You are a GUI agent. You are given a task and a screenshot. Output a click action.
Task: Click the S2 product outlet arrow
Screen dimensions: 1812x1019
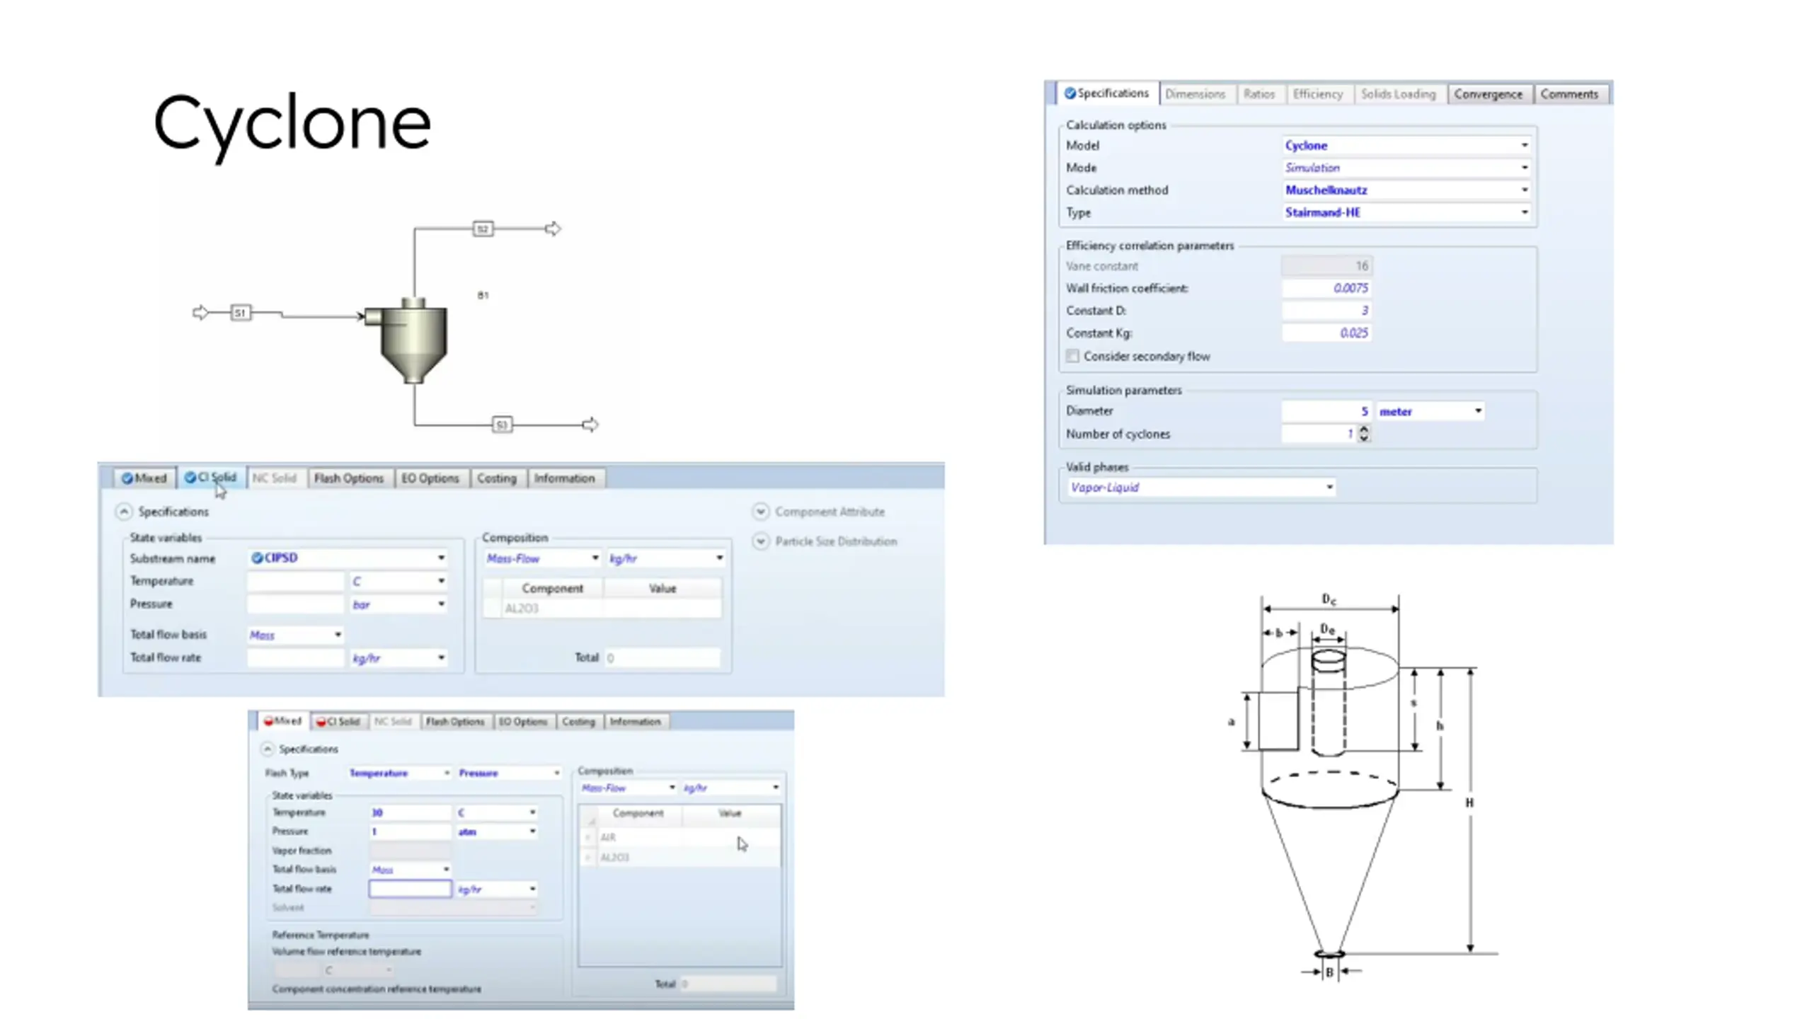coord(553,229)
